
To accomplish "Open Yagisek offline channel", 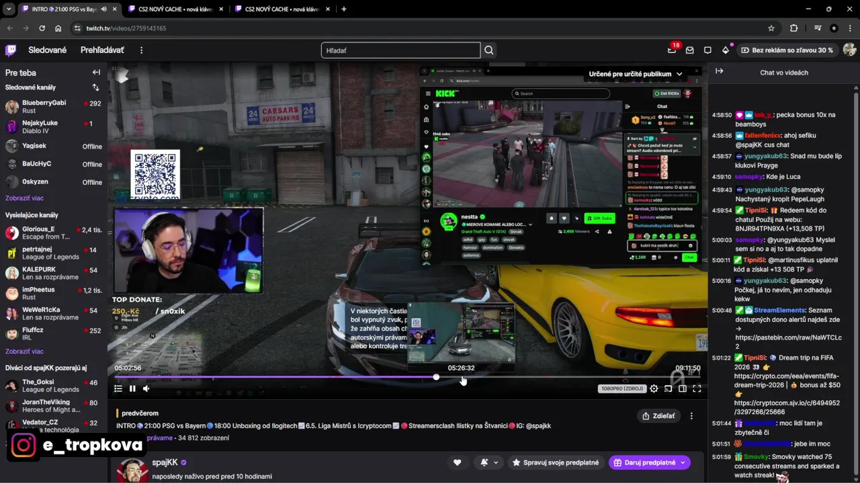I will pyautogui.click(x=54, y=146).
